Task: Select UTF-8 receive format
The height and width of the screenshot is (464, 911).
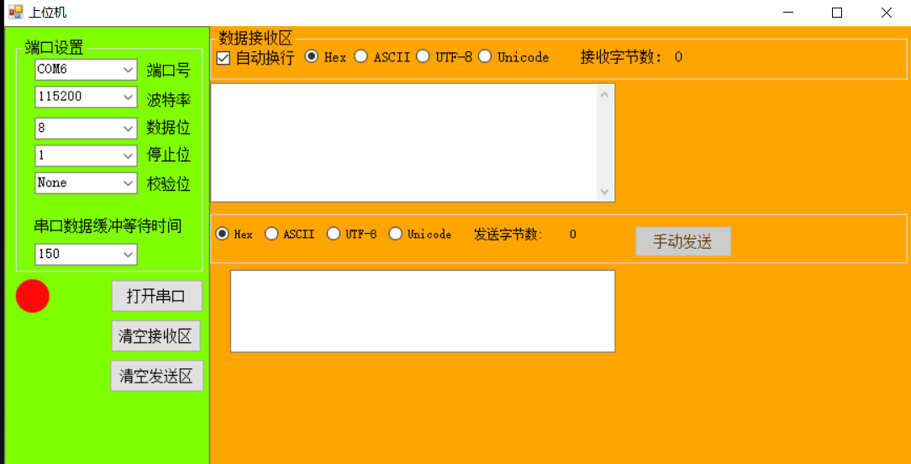Action: [x=423, y=56]
